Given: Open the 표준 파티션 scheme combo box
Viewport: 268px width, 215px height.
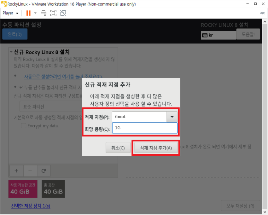Looking at the screenshot, I should pyautogui.click(x=51, y=107).
